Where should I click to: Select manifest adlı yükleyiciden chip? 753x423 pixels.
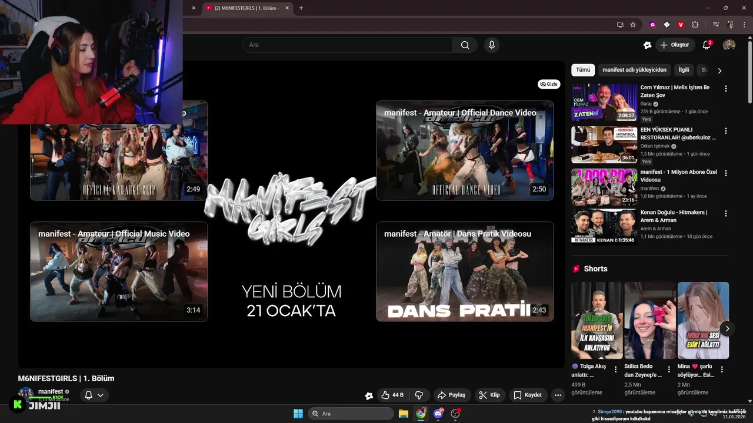tap(634, 70)
